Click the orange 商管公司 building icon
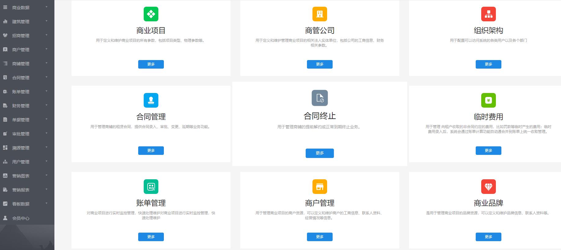The height and width of the screenshot is (250, 561). [320, 14]
